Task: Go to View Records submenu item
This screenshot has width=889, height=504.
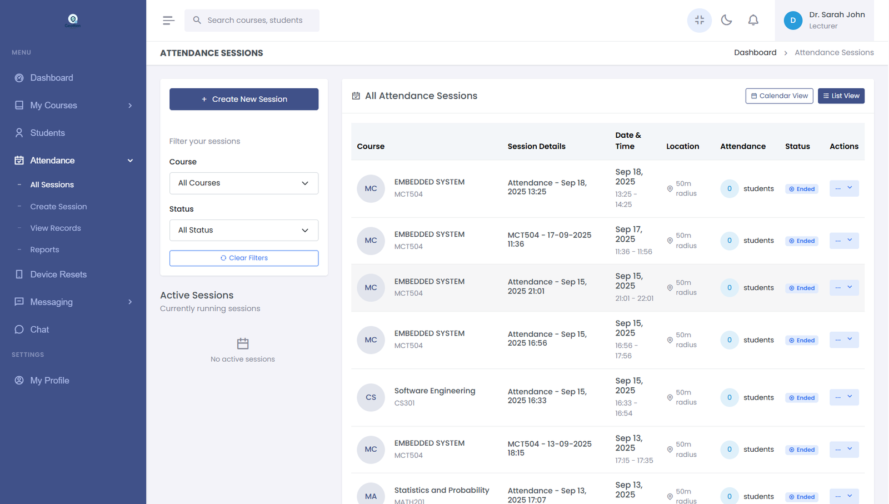Action: [x=56, y=228]
